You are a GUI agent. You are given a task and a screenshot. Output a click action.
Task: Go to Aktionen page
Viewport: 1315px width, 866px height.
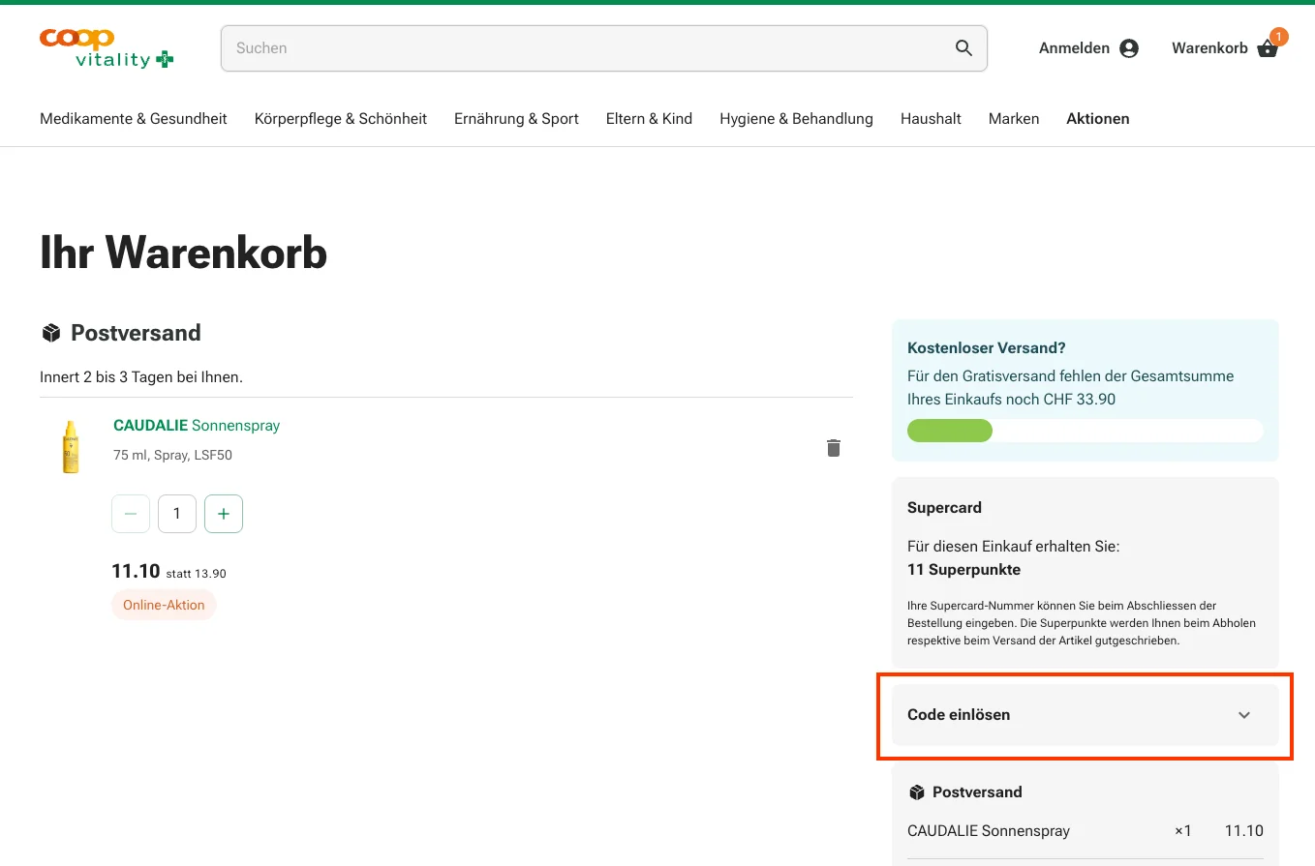[x=1098, y=119]
